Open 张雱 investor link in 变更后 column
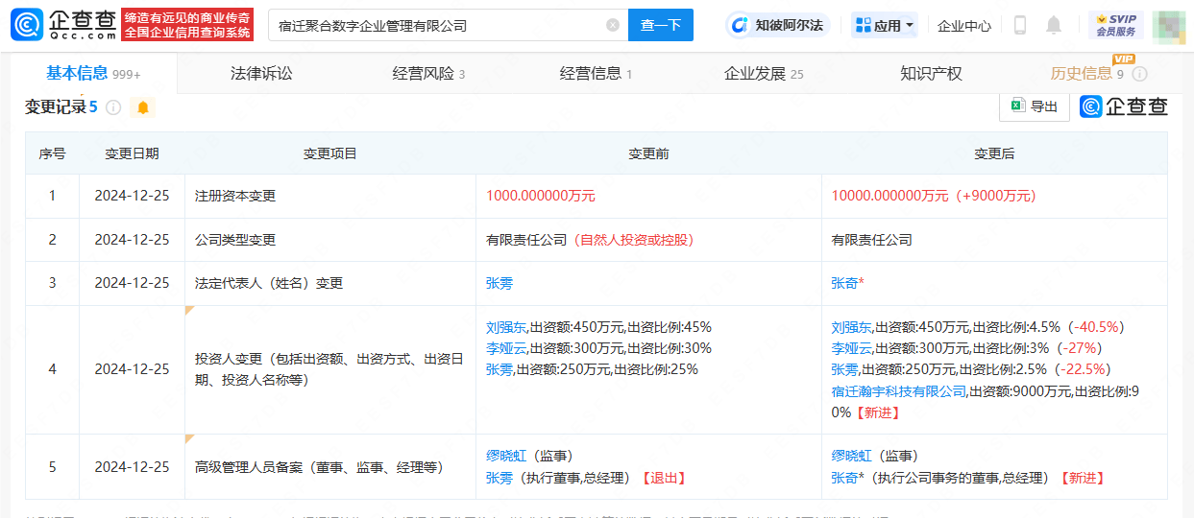1194x518 pixels. [845, 369]
